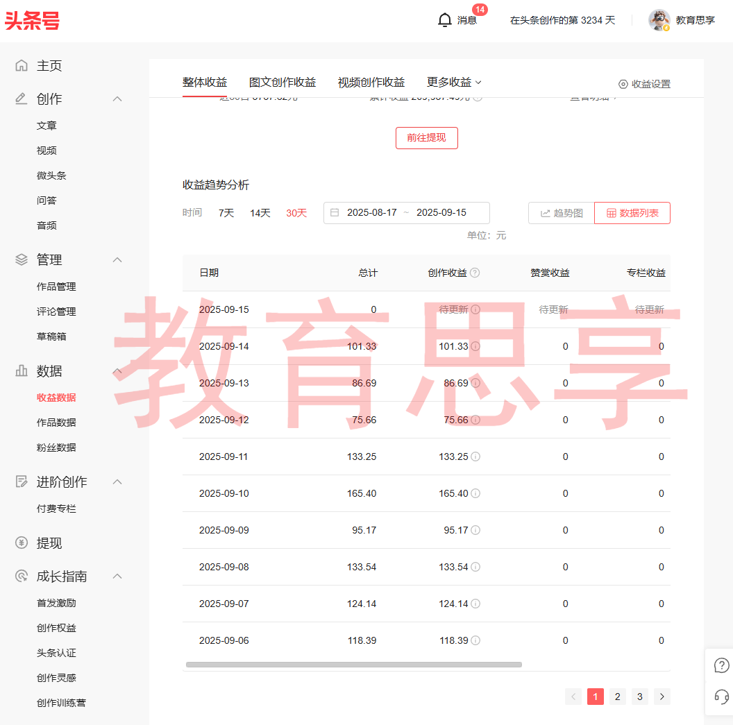This screenshot has height=725, width=733.
Task: Open the 收益设置 gear icon
Action: pos(623,84)
